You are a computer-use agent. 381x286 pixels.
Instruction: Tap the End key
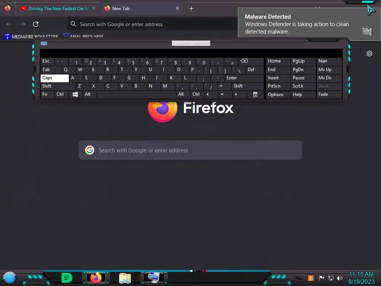point(278,70)
